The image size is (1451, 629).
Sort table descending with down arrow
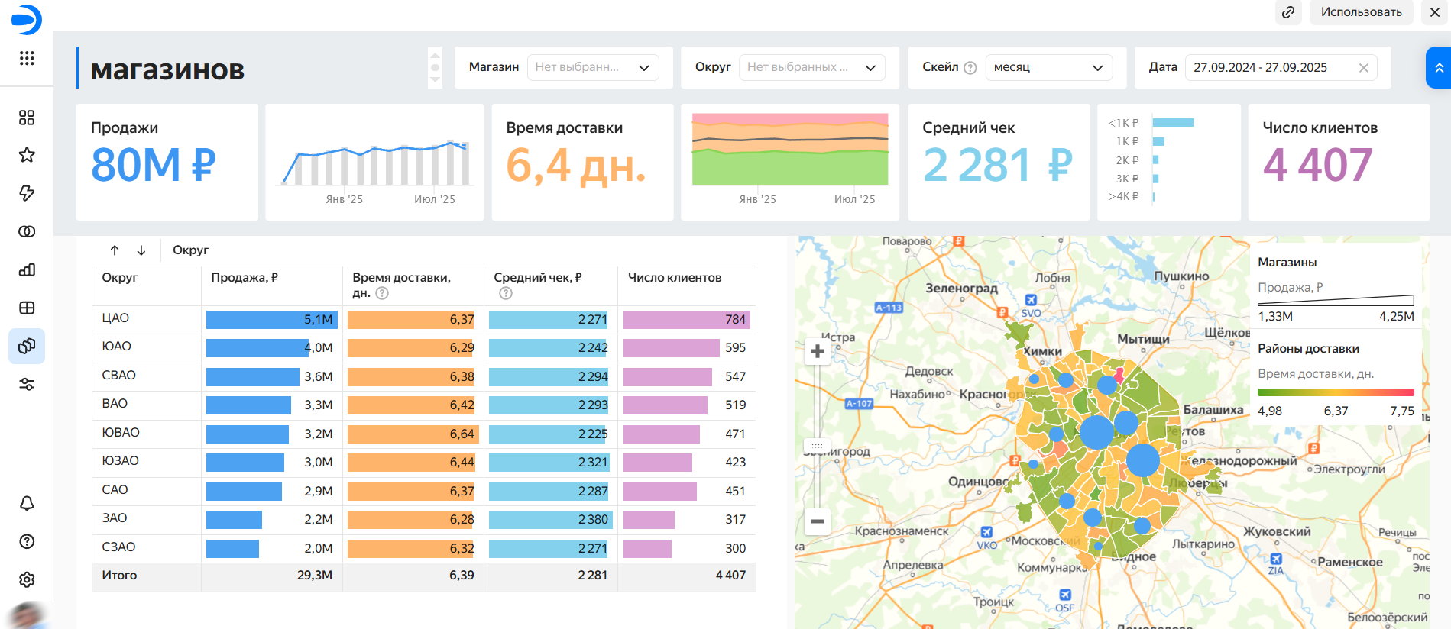tap(141, 250)
